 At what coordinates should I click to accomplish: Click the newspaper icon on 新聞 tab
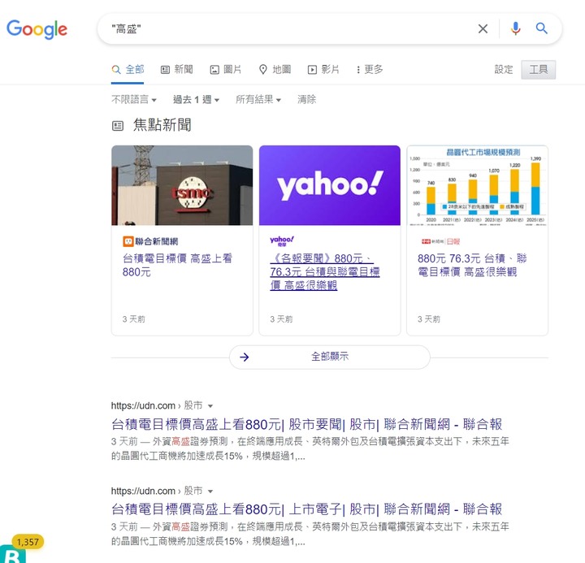pyautogui.click(x=165, y=70)
